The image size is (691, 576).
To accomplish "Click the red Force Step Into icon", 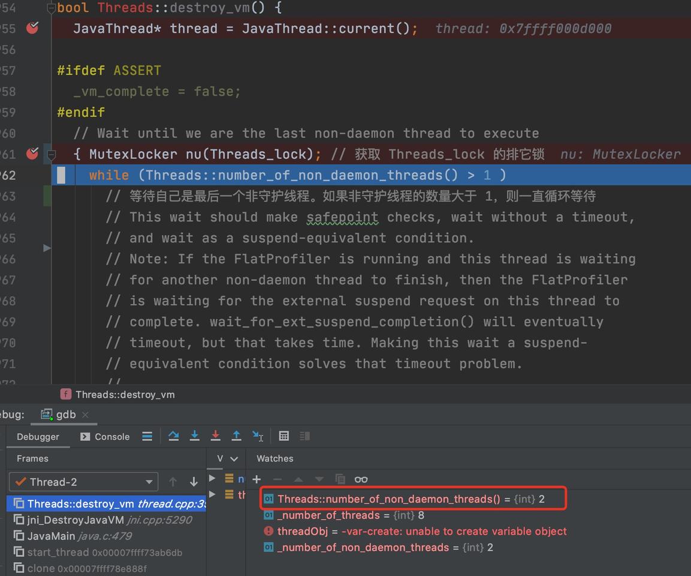I will [216, 436].
